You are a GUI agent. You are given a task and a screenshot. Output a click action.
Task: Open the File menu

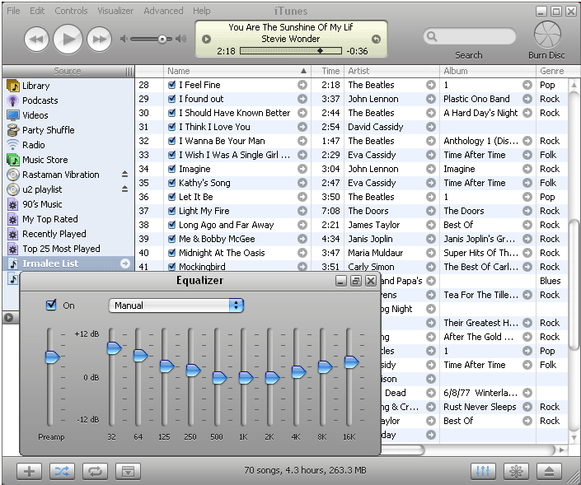click(x=13, y=11)
